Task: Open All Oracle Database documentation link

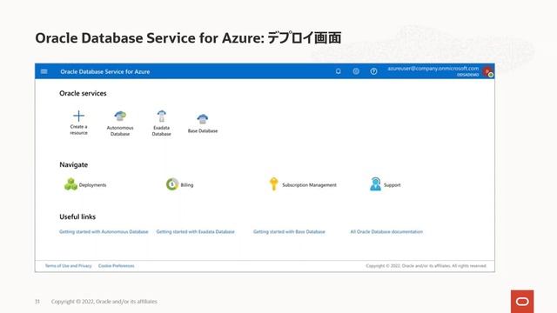Action: point(386,232)
